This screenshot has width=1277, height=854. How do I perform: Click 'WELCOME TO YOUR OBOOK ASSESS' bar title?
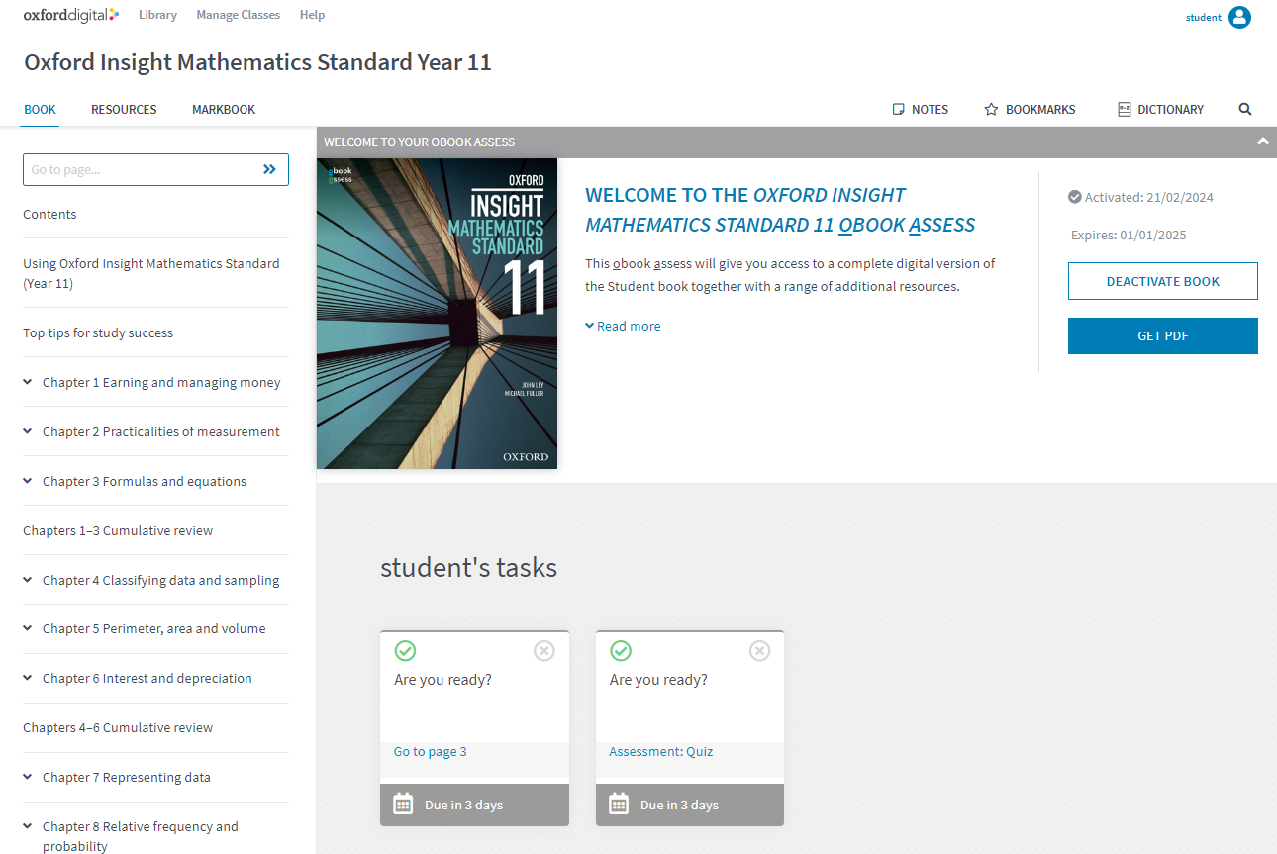pyautogui.click(x=419, y=142)
